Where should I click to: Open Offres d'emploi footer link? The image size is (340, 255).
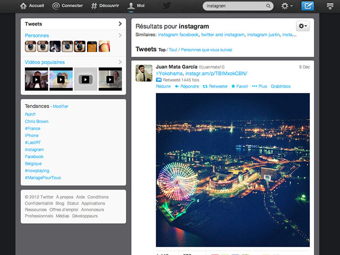pyautogui.click(x=64, y=210)
